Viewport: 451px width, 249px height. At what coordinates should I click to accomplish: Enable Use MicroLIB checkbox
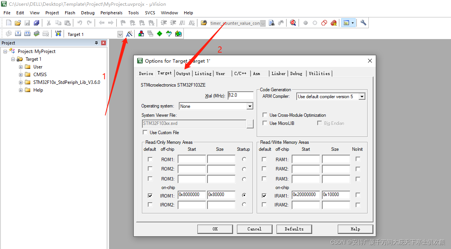[265, 123]
